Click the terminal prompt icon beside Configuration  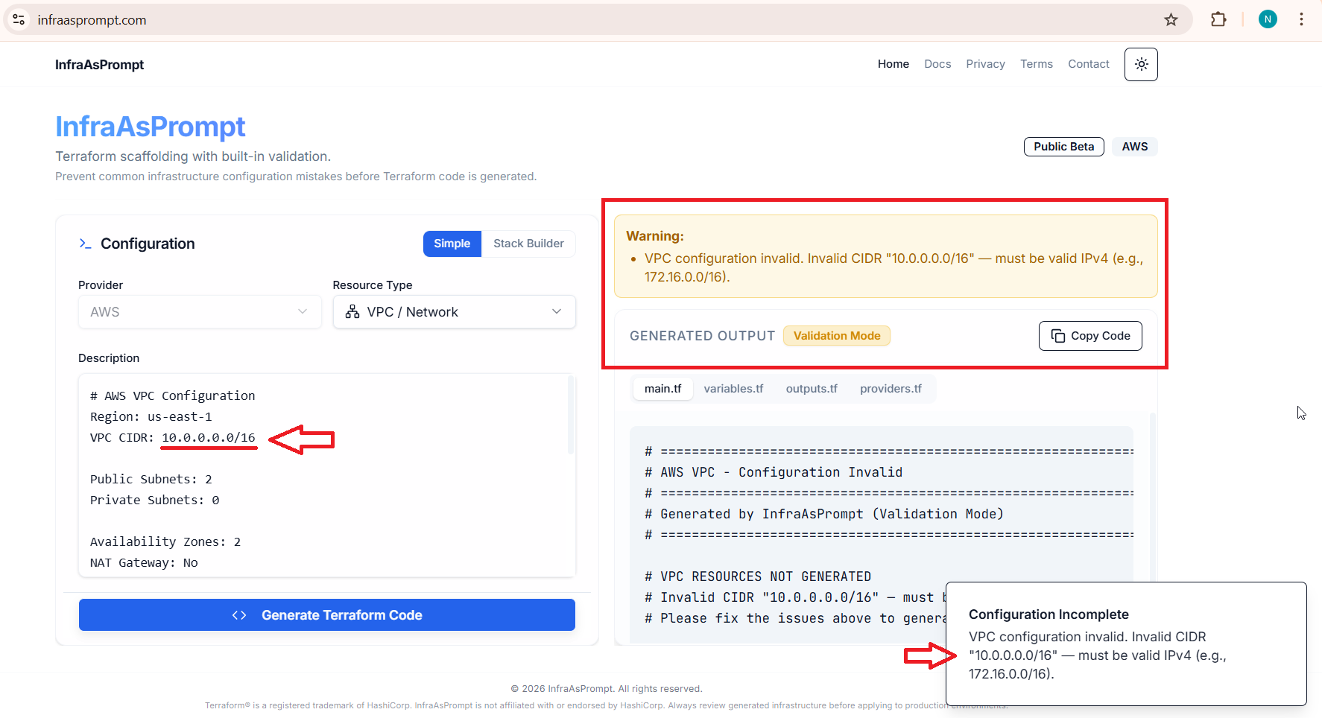(x=86, y=244)
